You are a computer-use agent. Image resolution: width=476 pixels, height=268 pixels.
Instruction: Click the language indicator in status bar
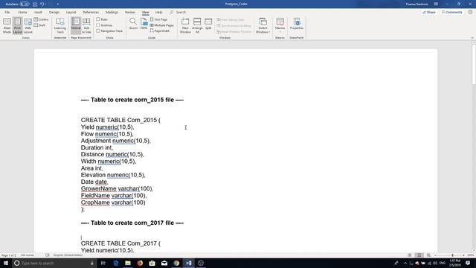pyautogui.click(x=68, y=255)
